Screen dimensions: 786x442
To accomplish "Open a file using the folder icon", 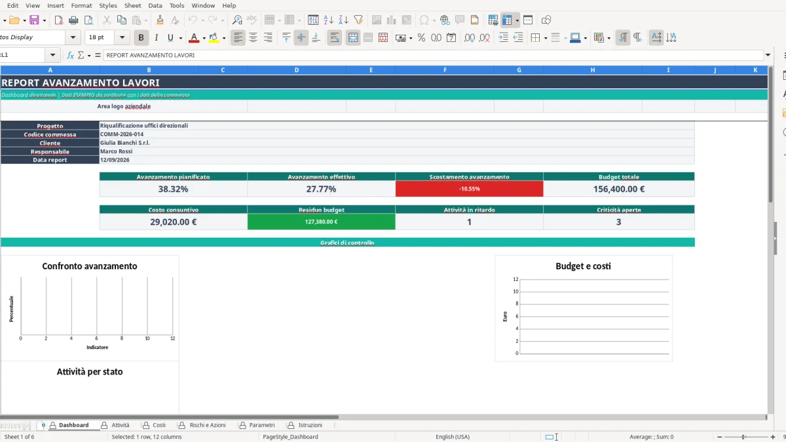I will tap(13, 20).
